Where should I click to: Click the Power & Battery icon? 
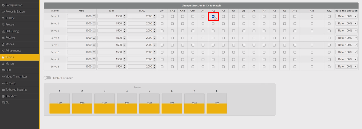tap(3, 12)
